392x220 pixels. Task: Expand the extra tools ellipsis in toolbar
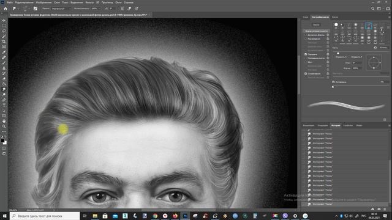pyautogui.click(x=4, y=131)
